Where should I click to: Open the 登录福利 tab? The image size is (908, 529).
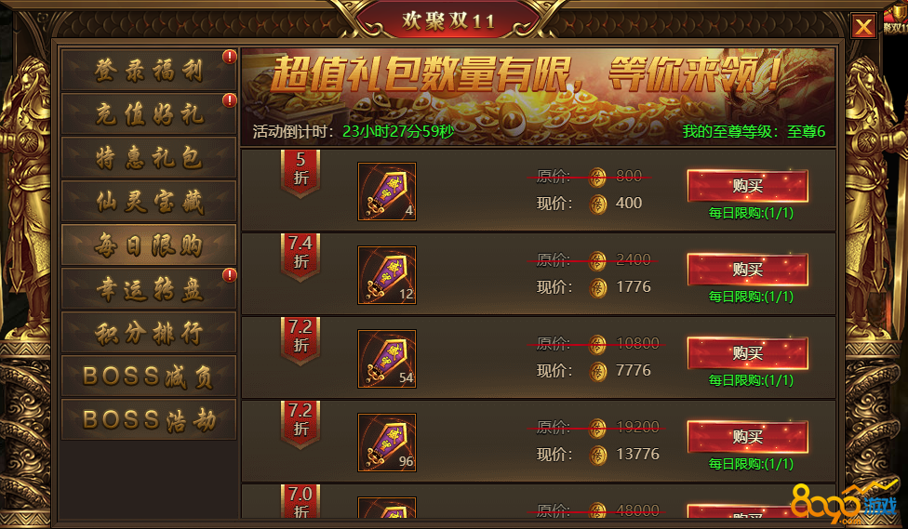tap(149, 71)
